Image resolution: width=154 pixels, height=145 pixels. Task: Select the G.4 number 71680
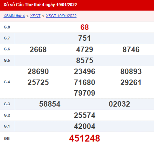[84, 82]
